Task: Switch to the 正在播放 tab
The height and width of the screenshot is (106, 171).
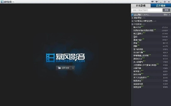Action: click(160, 6)
